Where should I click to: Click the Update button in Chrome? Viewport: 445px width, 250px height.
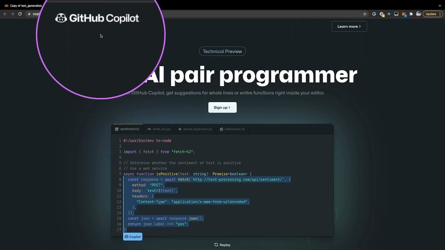click(433, 14)
